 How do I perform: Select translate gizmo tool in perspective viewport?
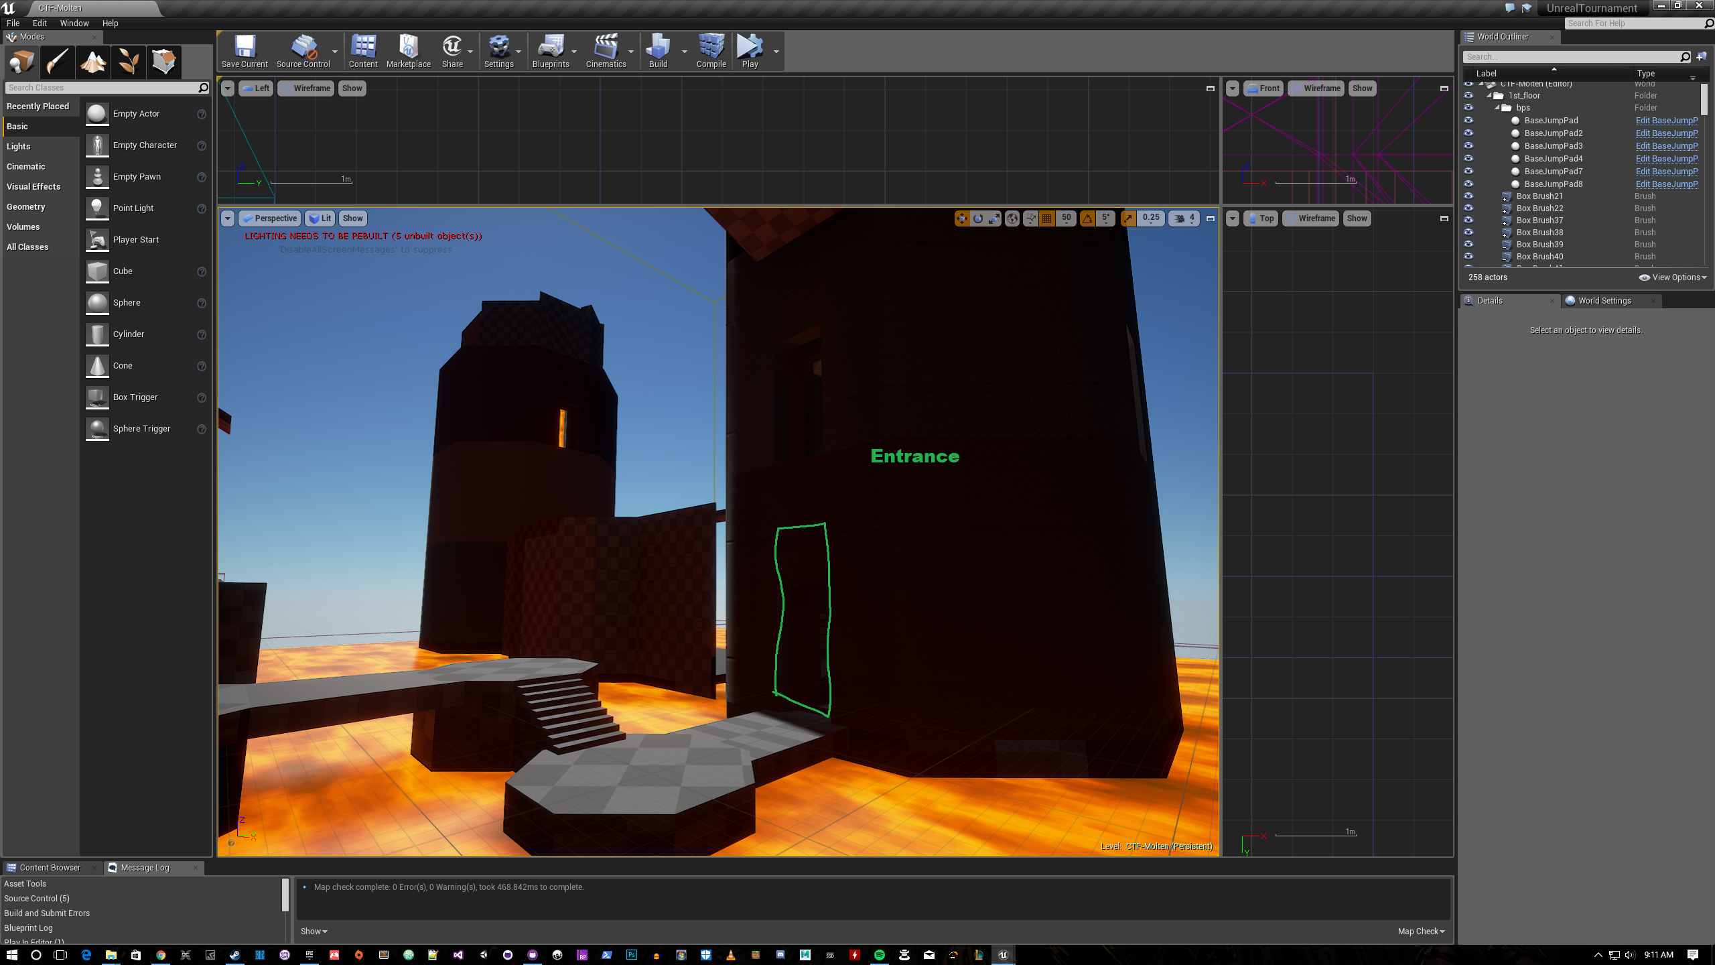(962, 218)
